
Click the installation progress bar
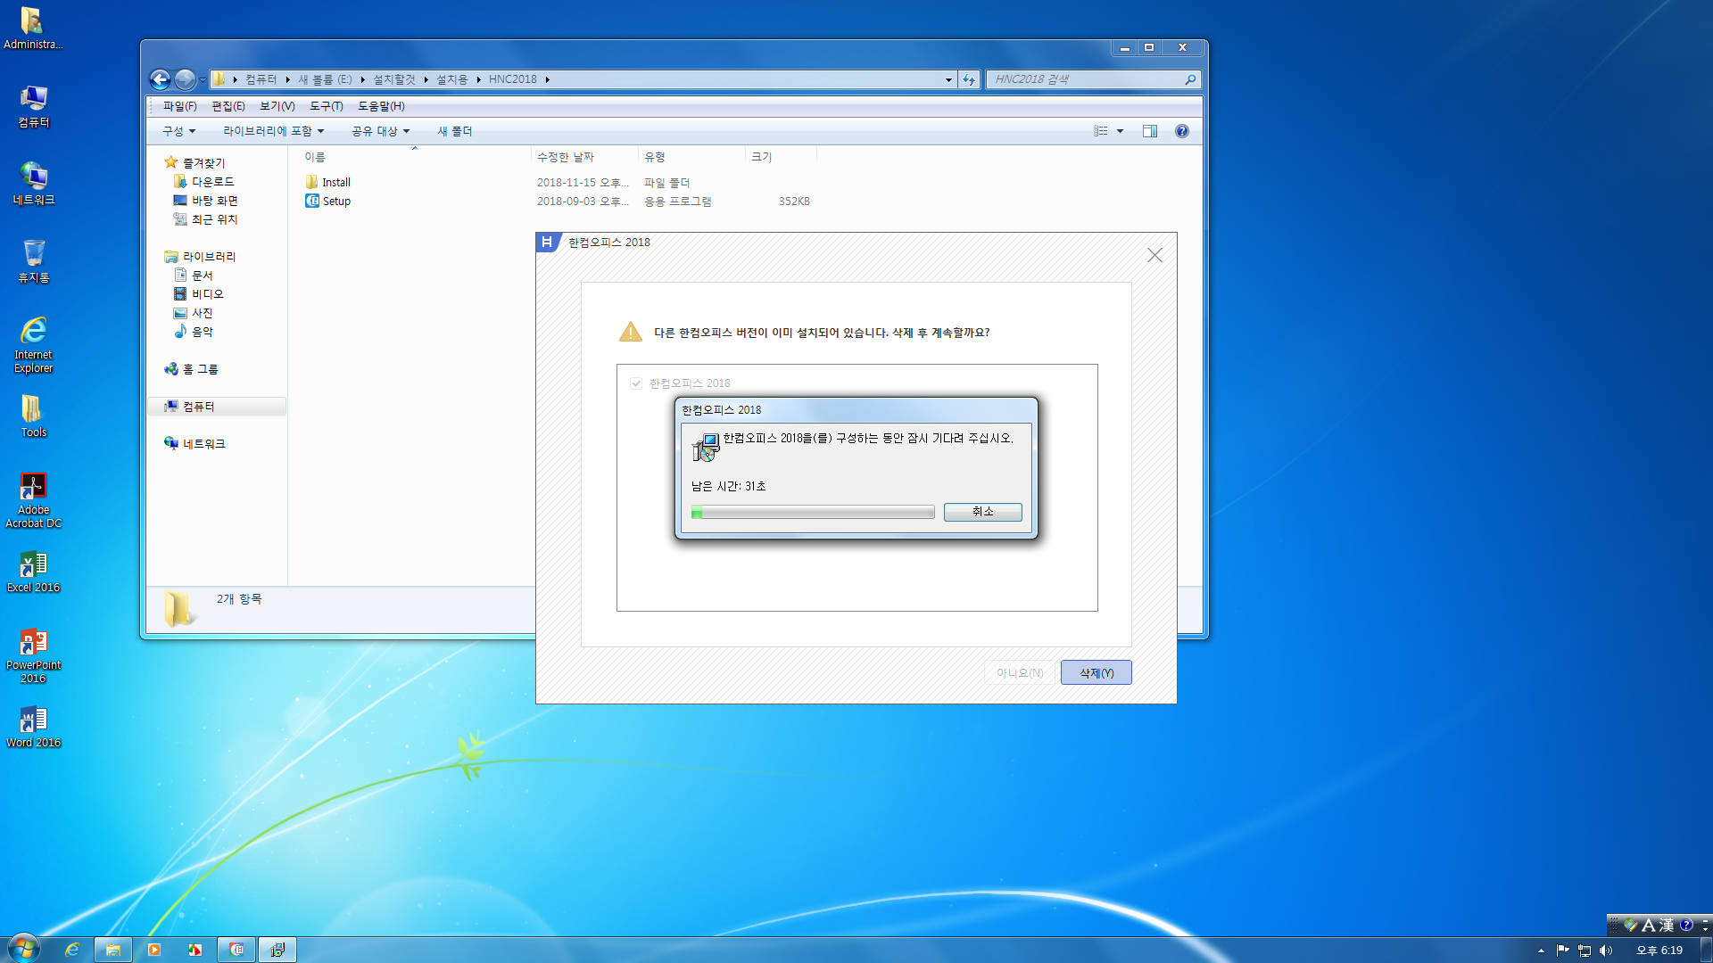812,512
